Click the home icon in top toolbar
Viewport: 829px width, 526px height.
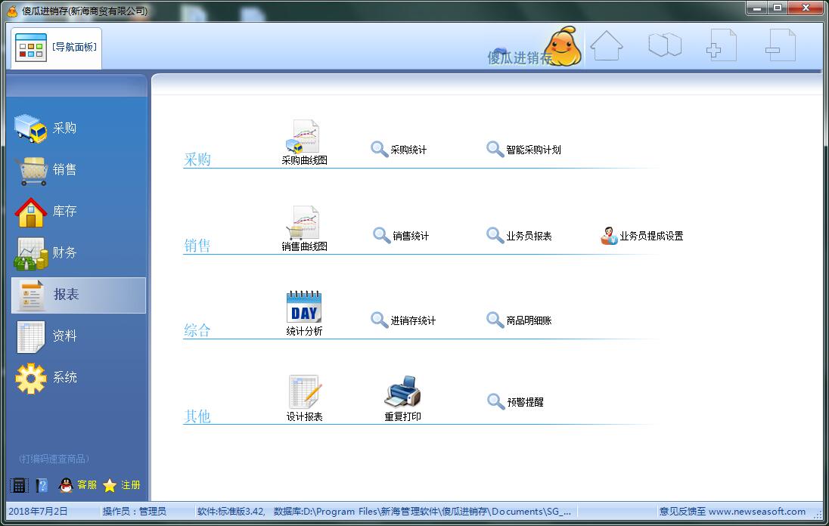point(606,46)
